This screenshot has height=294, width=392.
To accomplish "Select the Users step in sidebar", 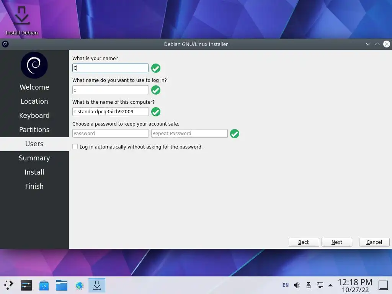I will 34,144.
